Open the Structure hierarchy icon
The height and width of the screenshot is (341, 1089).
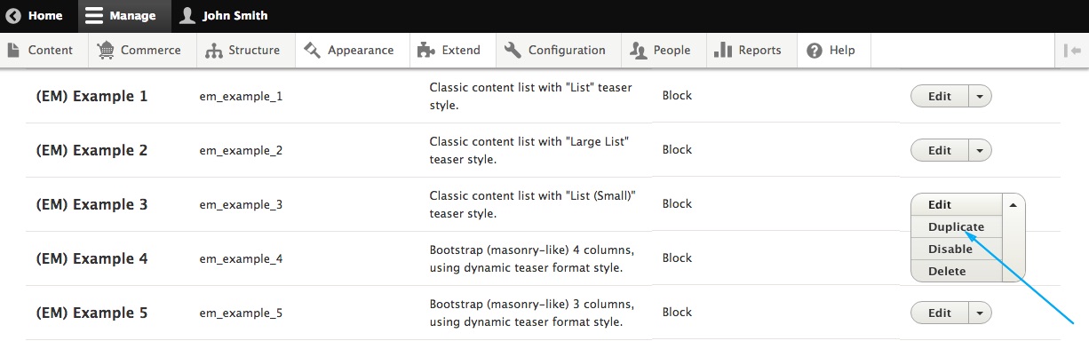(213, 51)
